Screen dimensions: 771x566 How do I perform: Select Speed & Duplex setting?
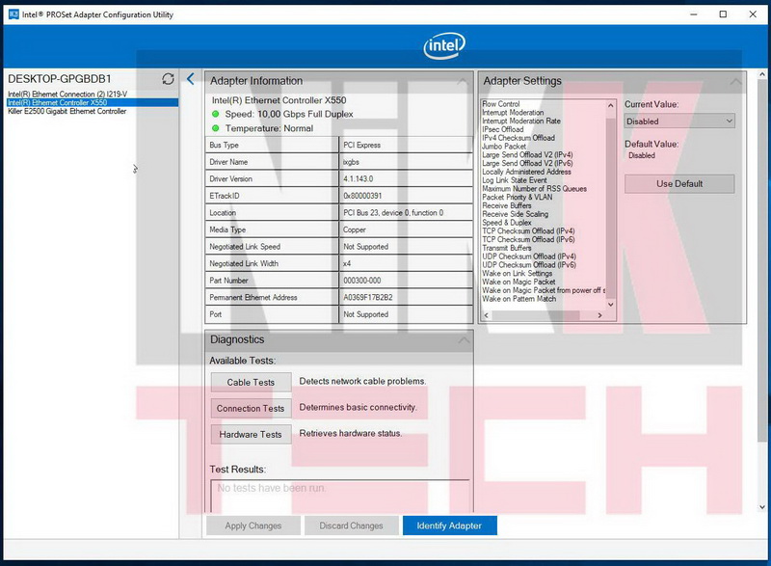click(507, 223)
